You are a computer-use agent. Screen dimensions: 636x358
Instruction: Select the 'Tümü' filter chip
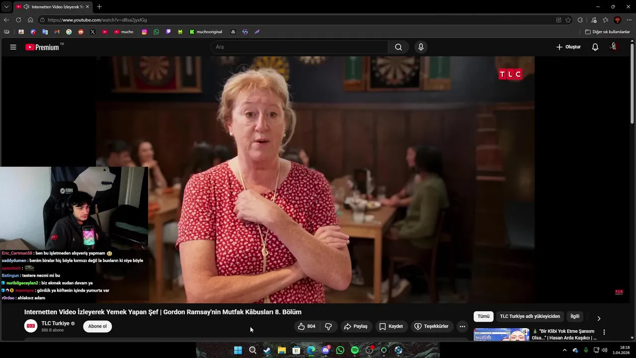point(483,317)
